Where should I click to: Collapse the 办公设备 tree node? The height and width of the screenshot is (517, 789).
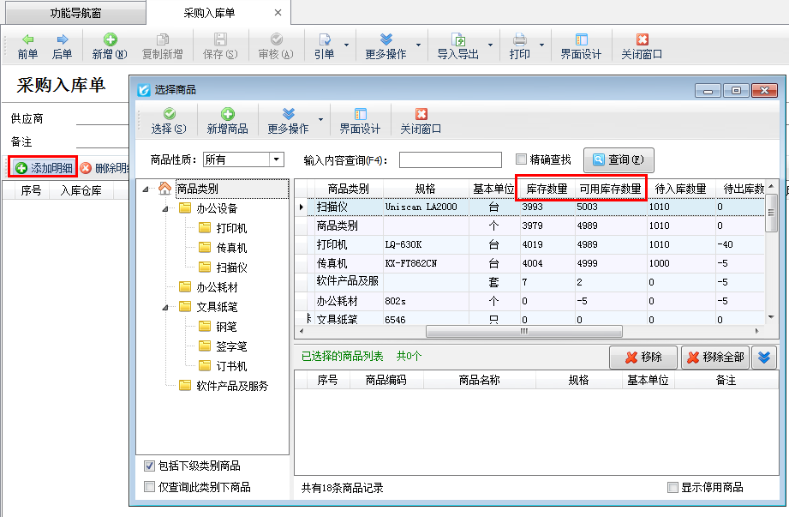point(164,208)
